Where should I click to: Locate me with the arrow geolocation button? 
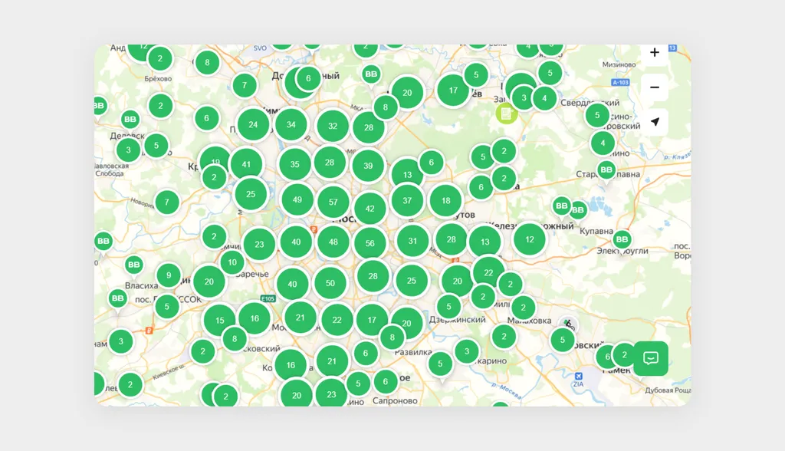pyautogui.click(x=655, y=122)
